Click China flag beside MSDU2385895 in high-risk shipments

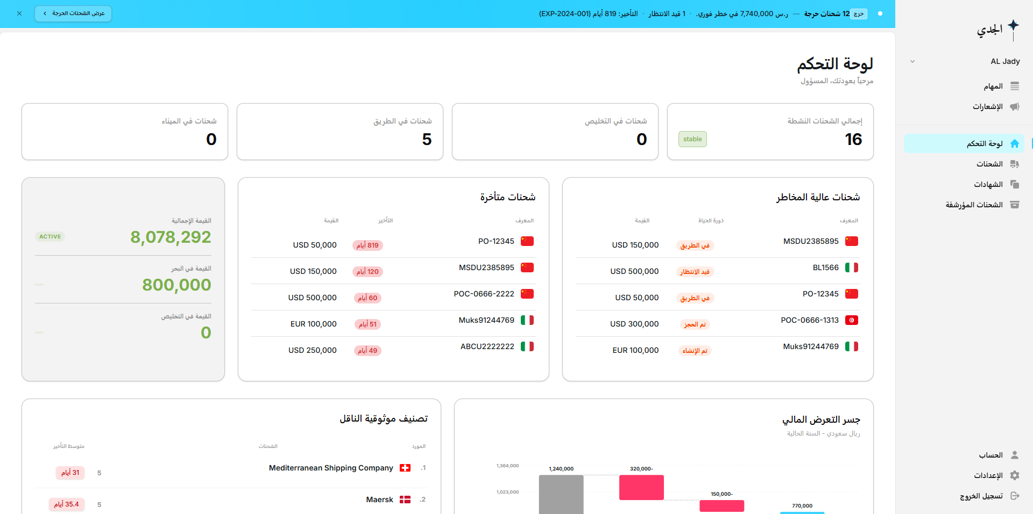coord(852,241)
